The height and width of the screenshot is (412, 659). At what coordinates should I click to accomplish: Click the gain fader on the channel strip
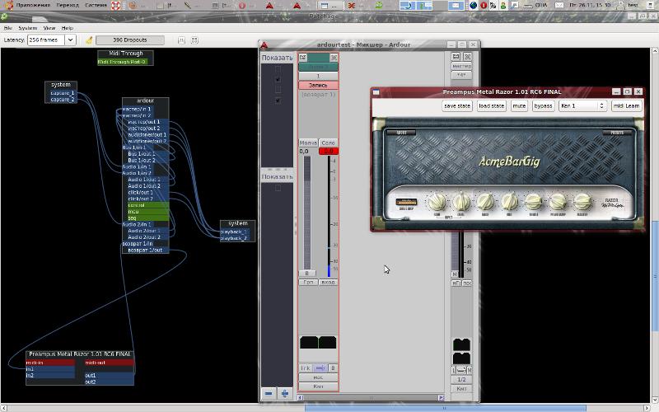click(x=307, y=213)
